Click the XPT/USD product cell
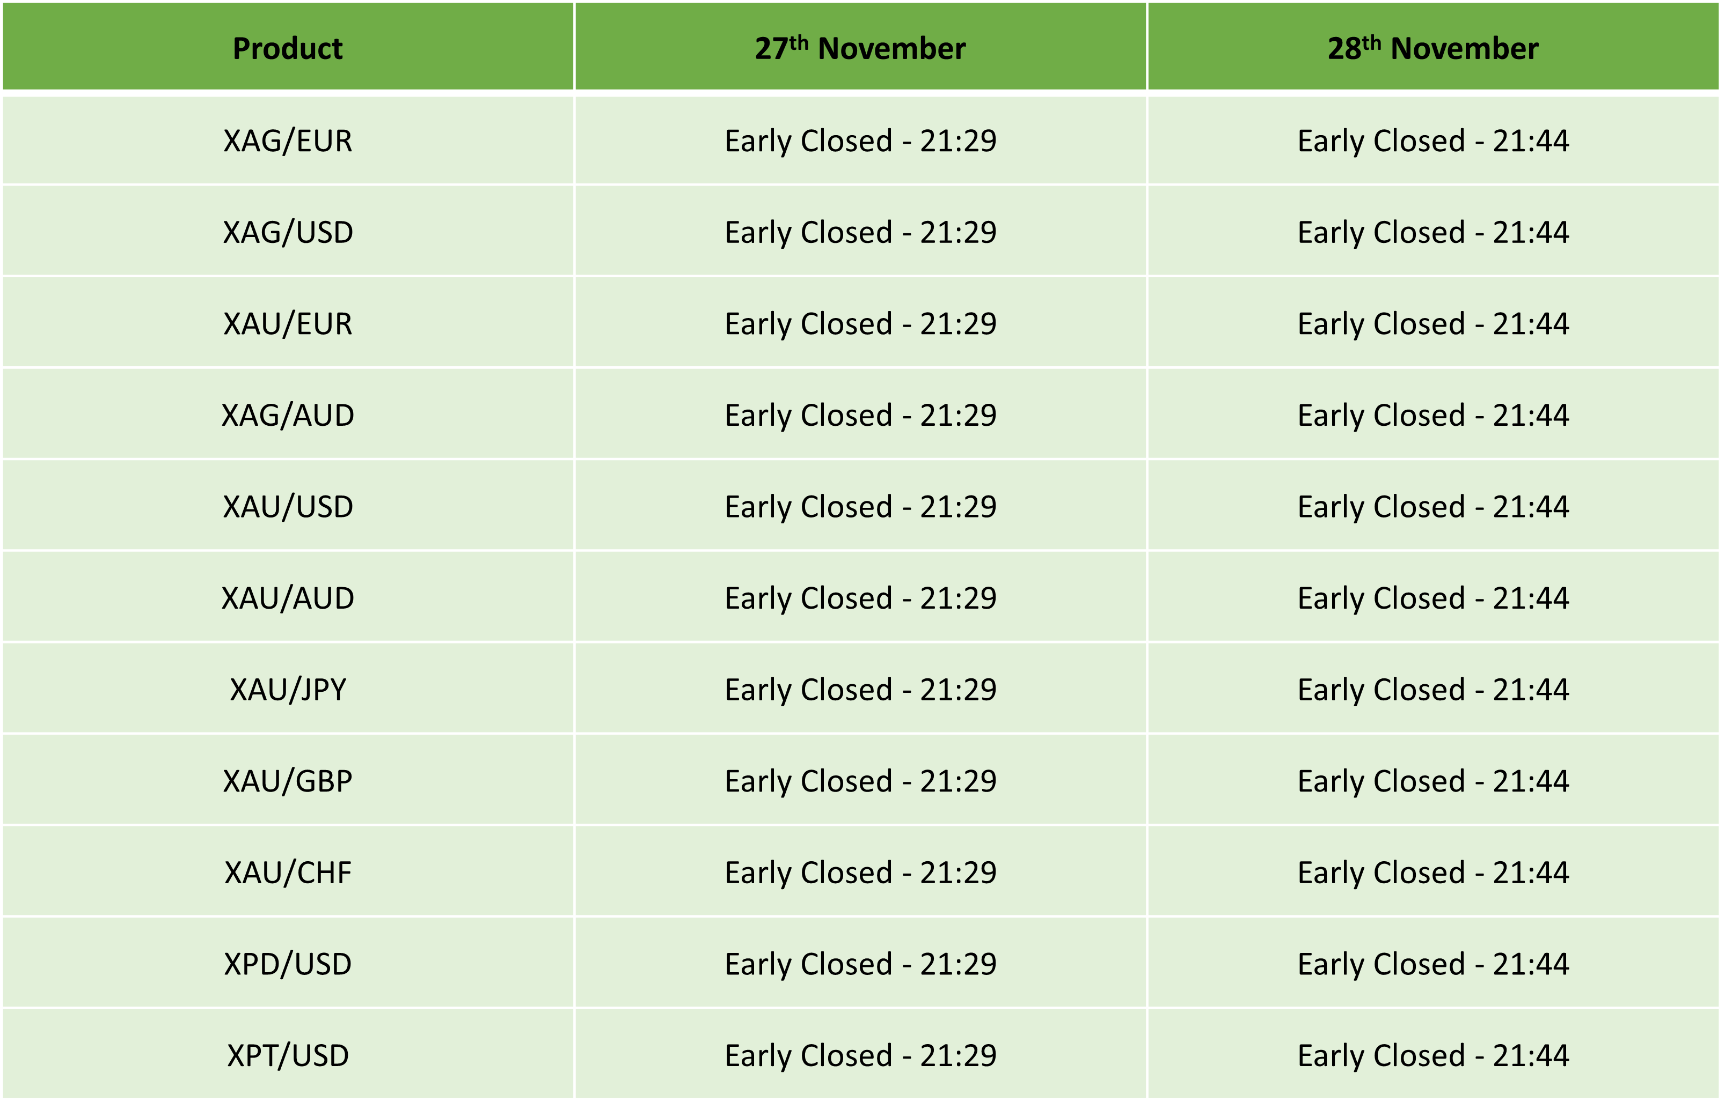The height and width of the screenshot is (1102, 1725). click(x=287, y=1056)
